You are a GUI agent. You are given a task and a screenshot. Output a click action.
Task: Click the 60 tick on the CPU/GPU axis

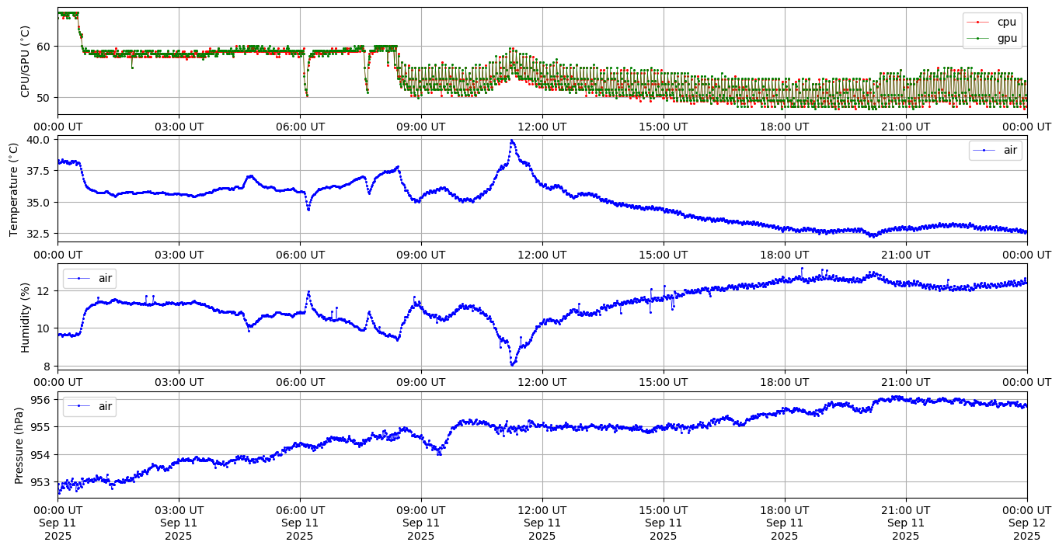tap(43, 47)
